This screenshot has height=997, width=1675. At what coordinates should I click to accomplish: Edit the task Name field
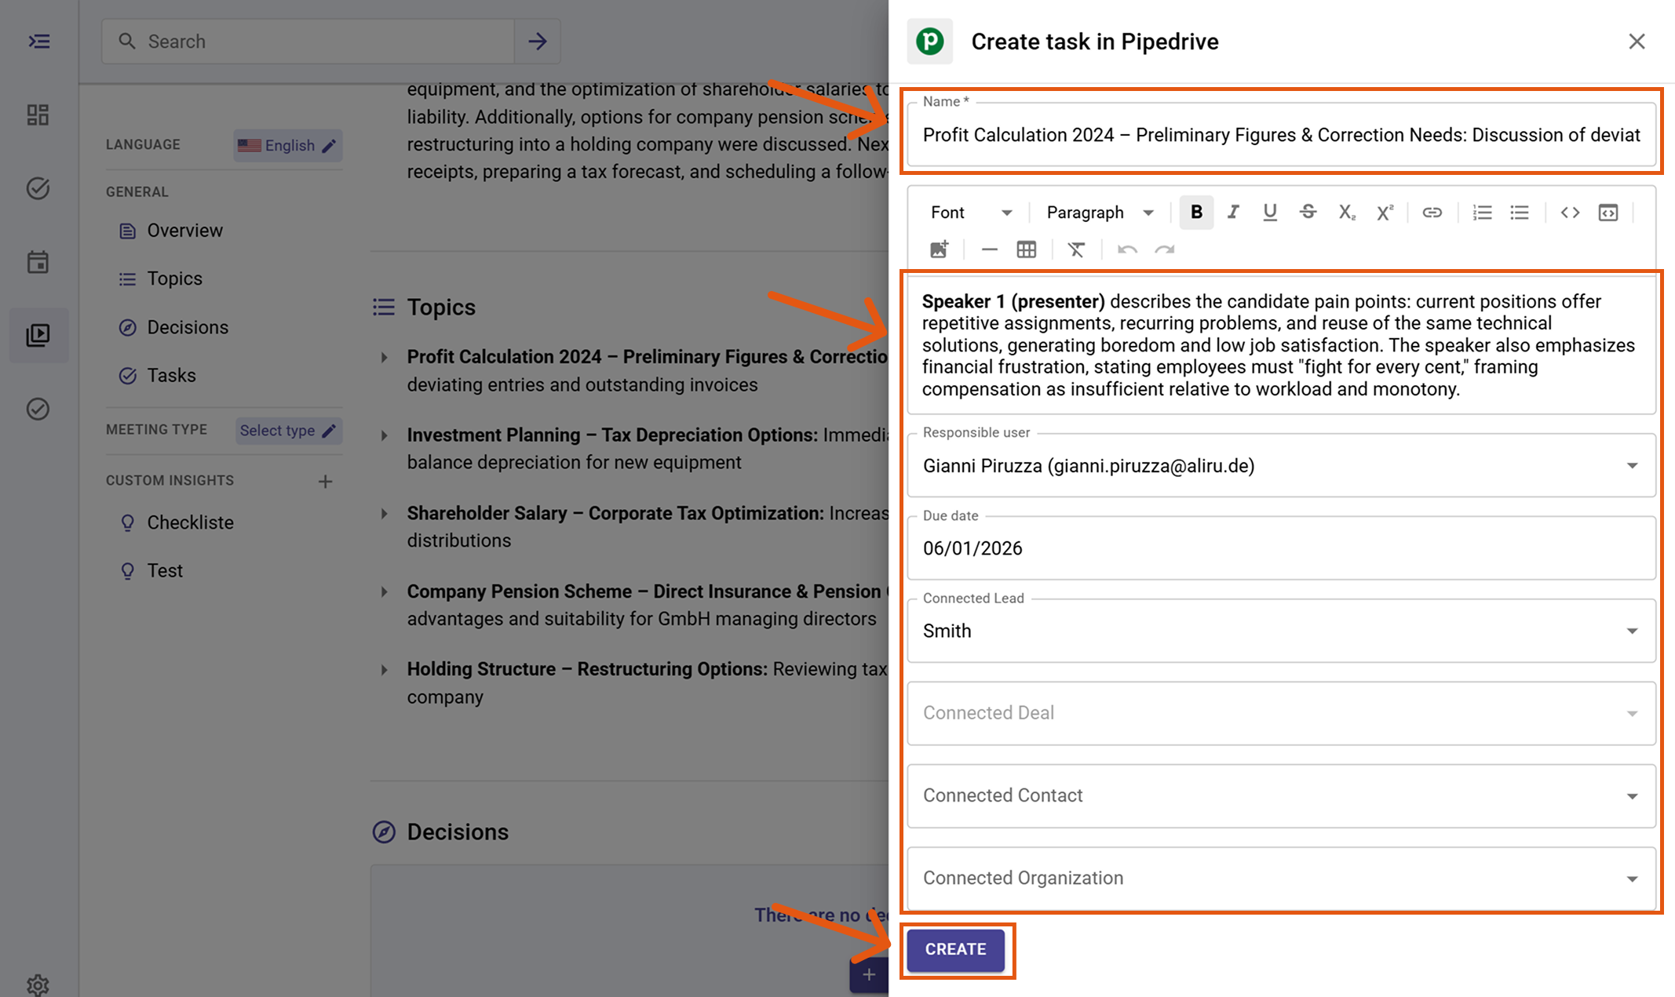tap(1282, 135)
